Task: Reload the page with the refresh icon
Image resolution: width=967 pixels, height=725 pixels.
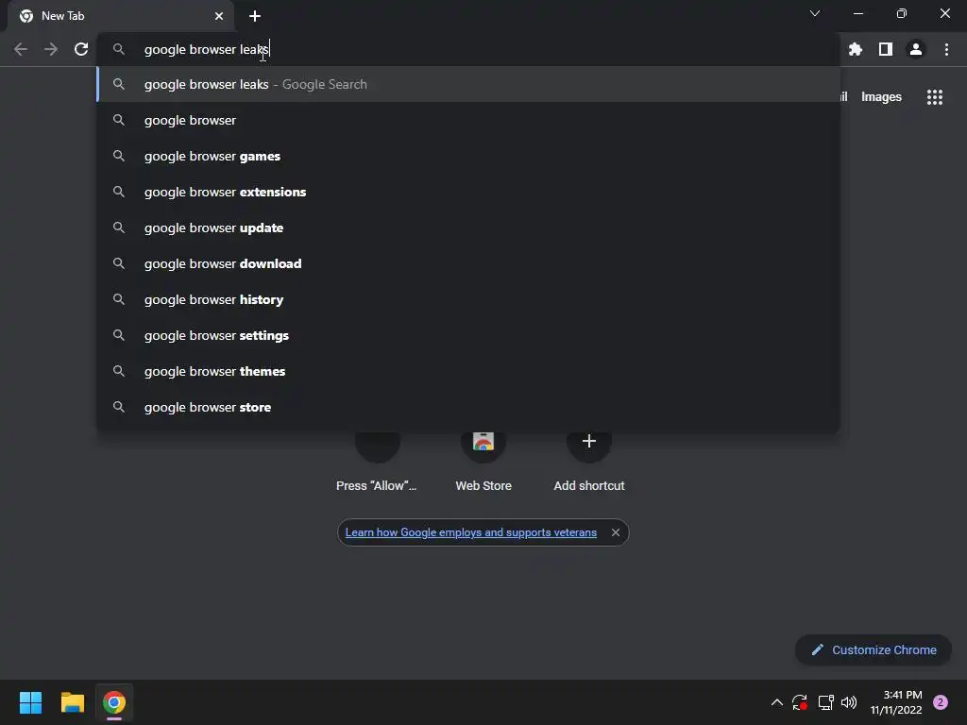Action: (x=81, y=49)
